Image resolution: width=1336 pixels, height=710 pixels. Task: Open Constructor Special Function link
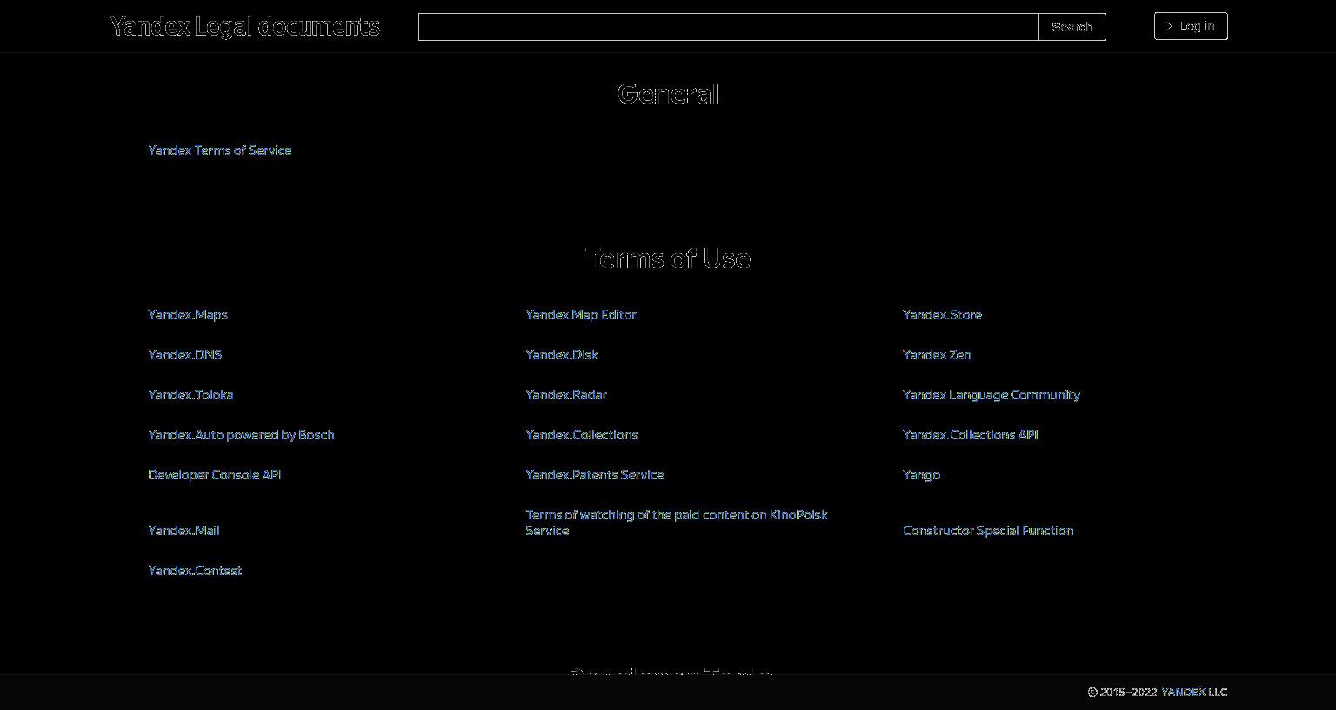(x=988, y=531)
